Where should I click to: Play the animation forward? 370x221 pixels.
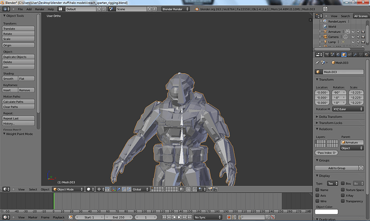pos(179,217)
